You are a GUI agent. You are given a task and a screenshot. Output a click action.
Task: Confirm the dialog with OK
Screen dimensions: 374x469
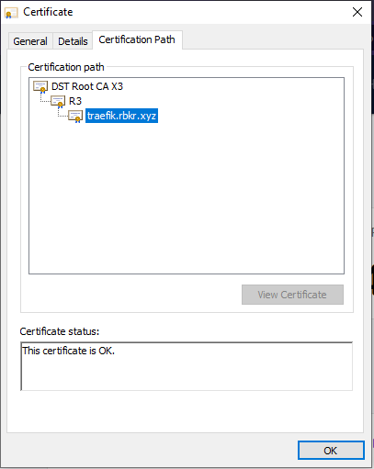click(x=331, y=451)
